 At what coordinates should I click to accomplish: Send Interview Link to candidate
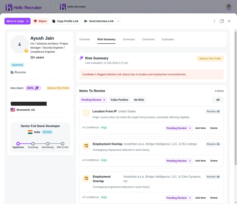99,21
